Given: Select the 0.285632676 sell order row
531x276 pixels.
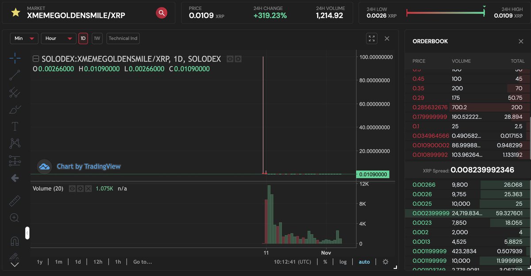Looking at the screenshot, I should tap(468, 107).
